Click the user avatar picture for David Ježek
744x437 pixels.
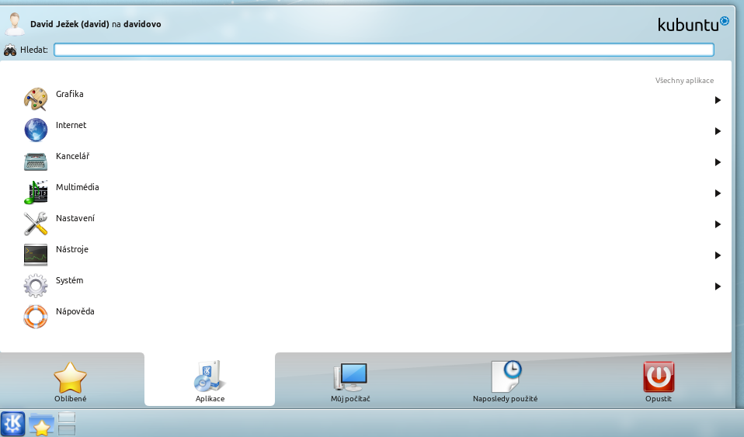point(15,23)
